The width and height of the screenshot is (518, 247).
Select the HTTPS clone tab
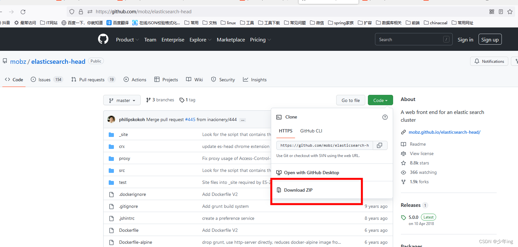click(x=285, y=131)
